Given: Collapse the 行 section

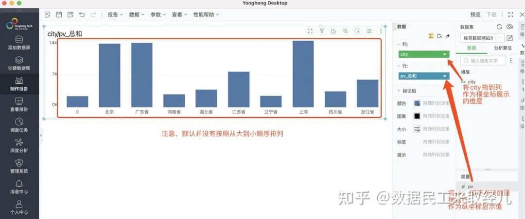Looking at the screenshot, I should point(399,66).
